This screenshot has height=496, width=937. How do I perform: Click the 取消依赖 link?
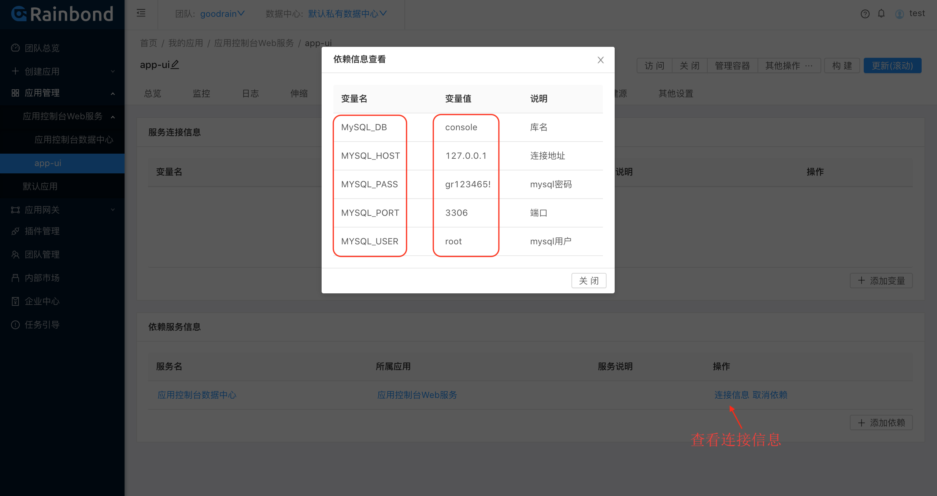[770, 395]
